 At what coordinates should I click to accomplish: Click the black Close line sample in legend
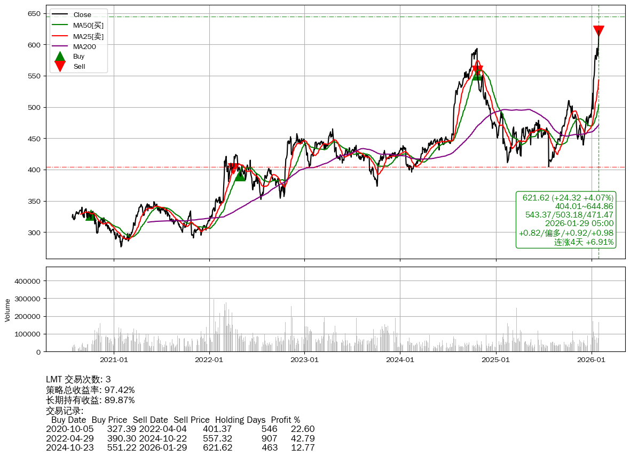click(60, 15)
